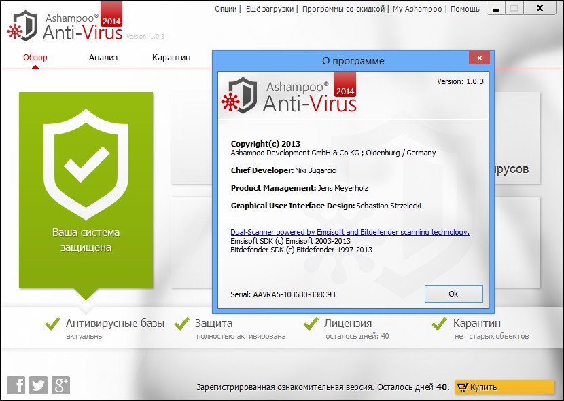The width and height of the screenshot is (564, 401).
Task: Open Программы со скидкой menu item
Action: (x=344, y=9)
